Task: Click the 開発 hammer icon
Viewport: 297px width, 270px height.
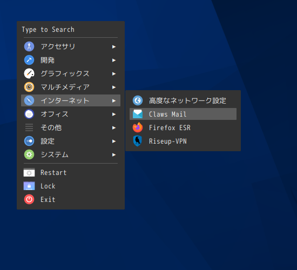Action: pos(29,60)
